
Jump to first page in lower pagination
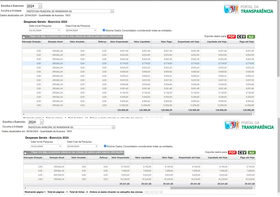click(x=147, y=192)
